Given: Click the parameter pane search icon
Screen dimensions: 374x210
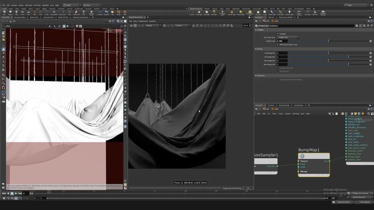Looking at the screenshot, I should pyautogui.click(x=364, y=26).
